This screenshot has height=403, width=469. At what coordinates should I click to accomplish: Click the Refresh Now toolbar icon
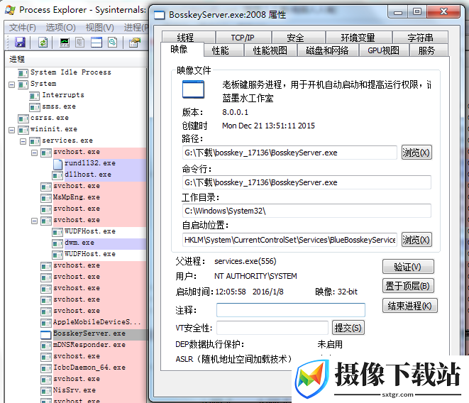pyautogui.click(x=43, y=42)
